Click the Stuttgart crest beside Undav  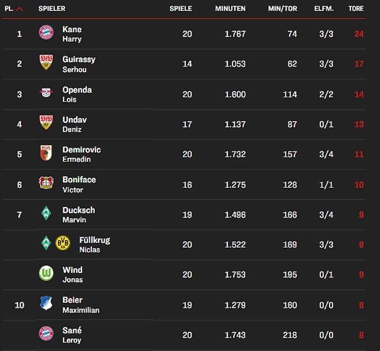click(46, 123)
